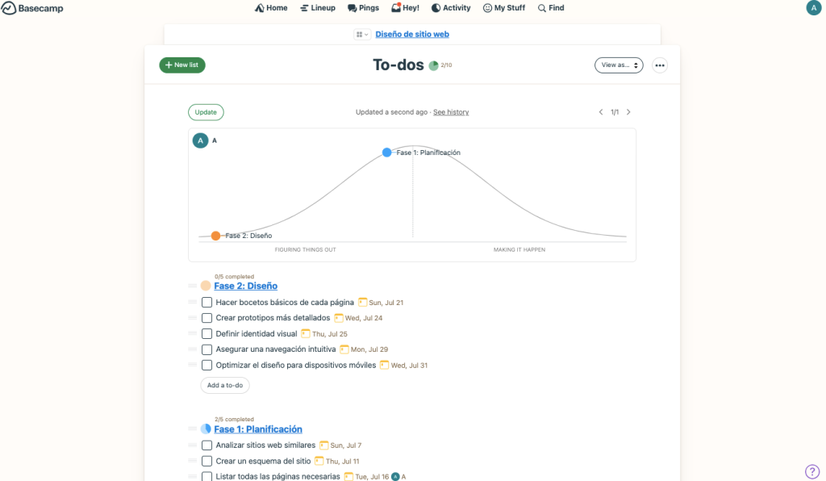Mark Definir identidad visual as done
826x481 pixels.
[207, 334]
